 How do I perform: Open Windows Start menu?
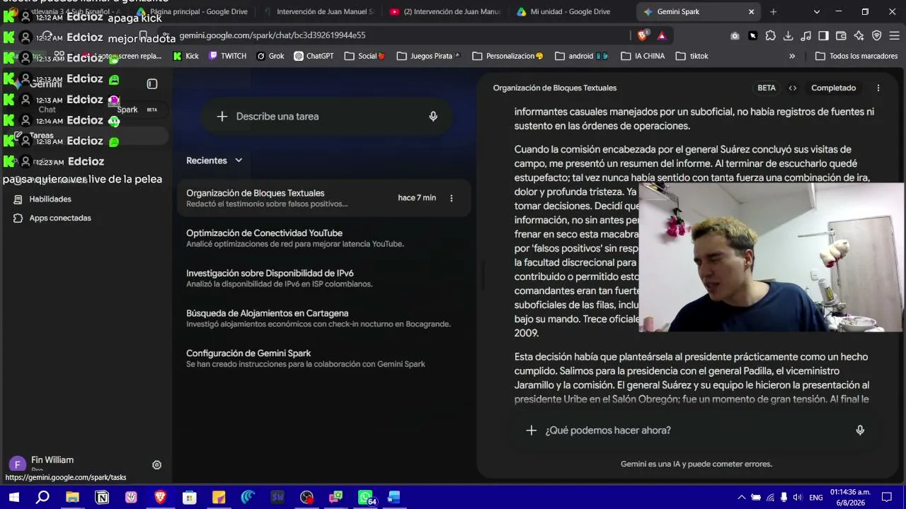click(13, 498)
